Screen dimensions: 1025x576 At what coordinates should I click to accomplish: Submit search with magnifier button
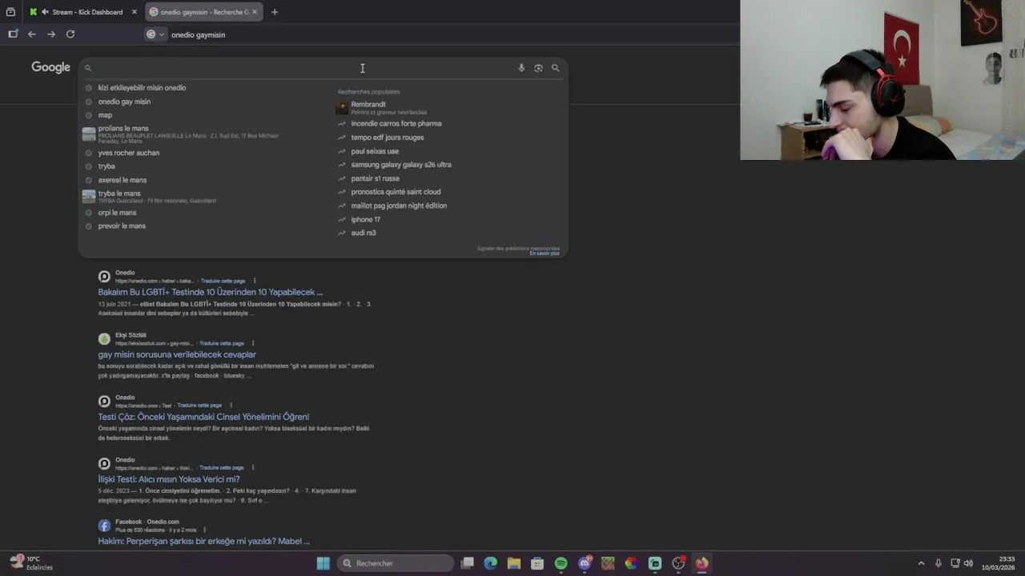pos(555,68)
